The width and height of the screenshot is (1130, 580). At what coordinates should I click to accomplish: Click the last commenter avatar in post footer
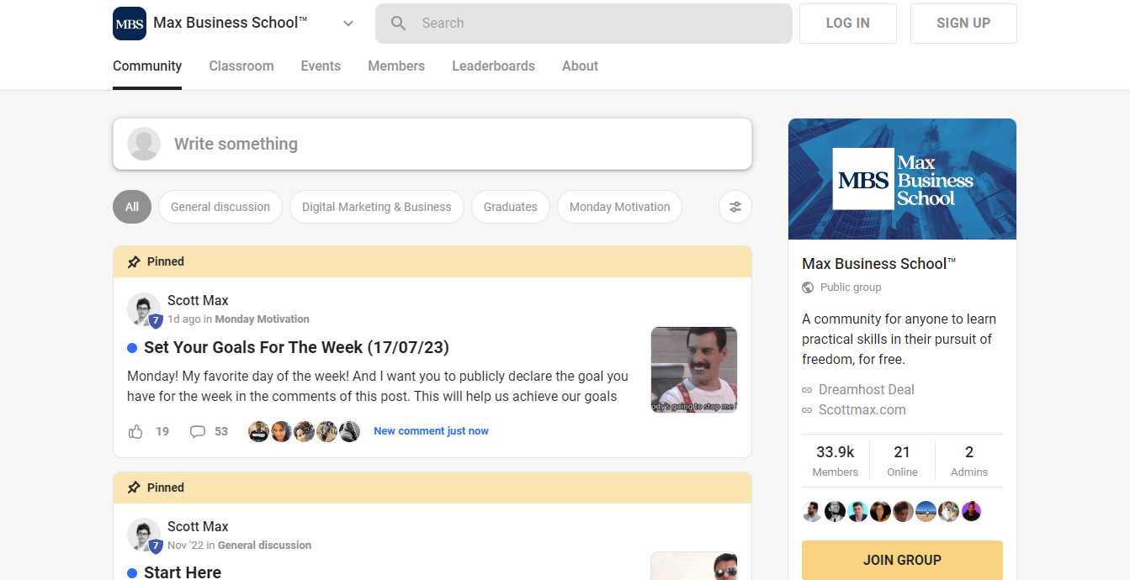click(x=349, y=431)
